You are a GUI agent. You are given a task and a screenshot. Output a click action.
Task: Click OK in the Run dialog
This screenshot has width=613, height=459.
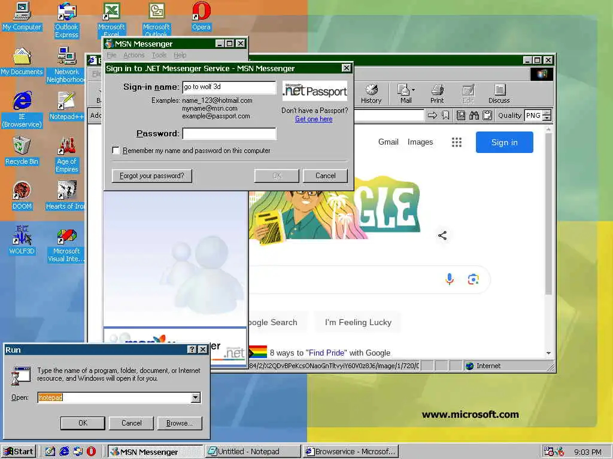83,423
